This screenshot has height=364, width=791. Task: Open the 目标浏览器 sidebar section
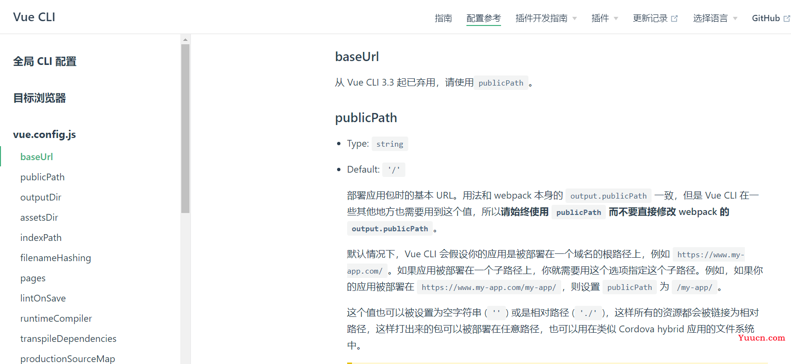39,98
